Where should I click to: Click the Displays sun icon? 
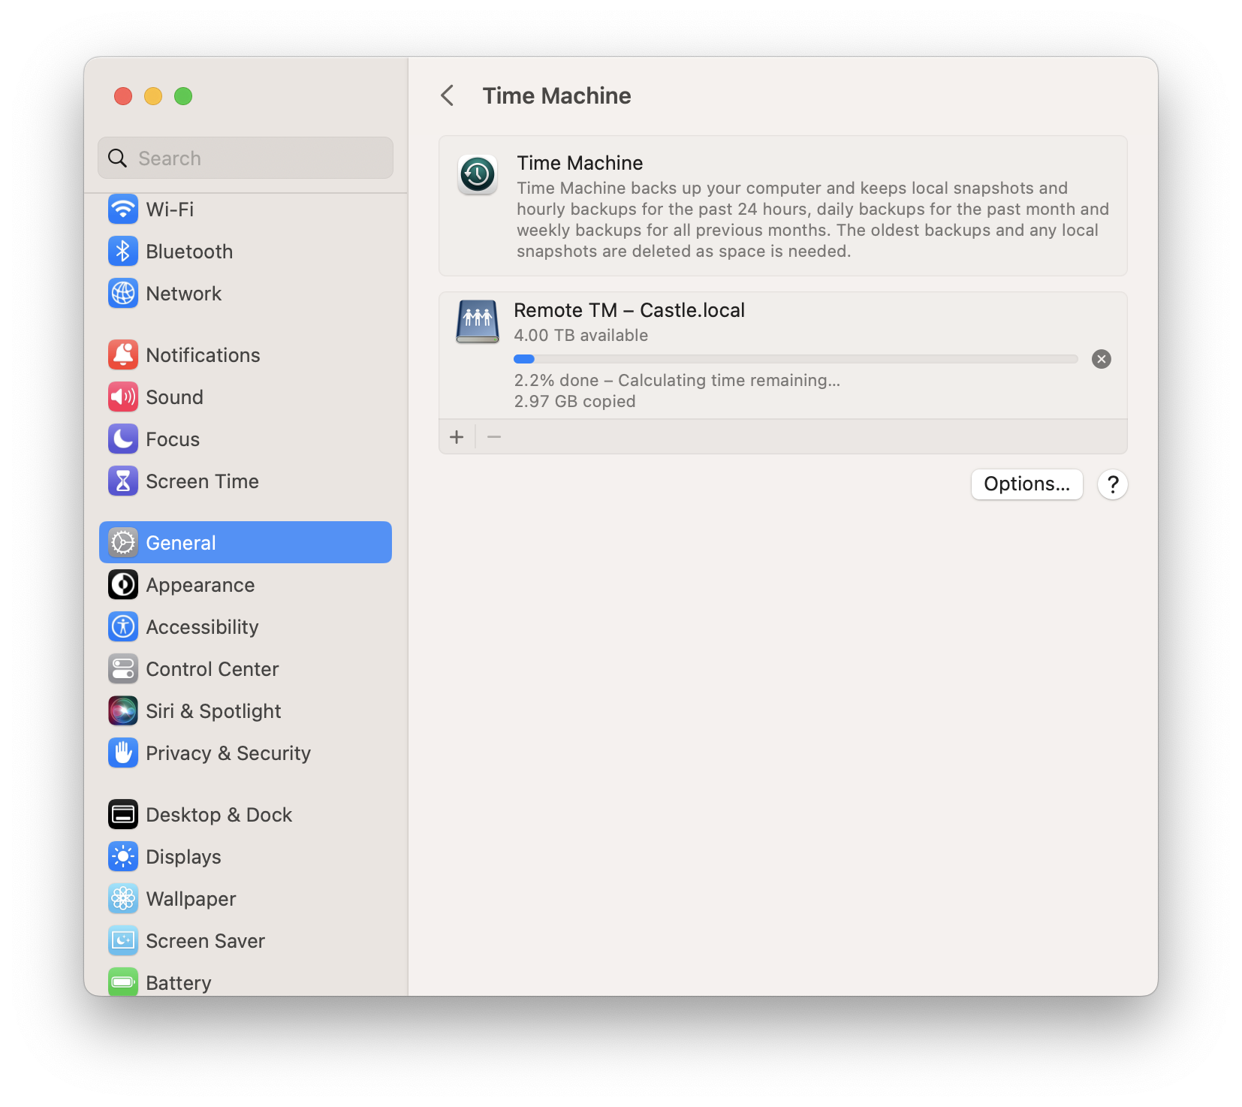point(123,857)
